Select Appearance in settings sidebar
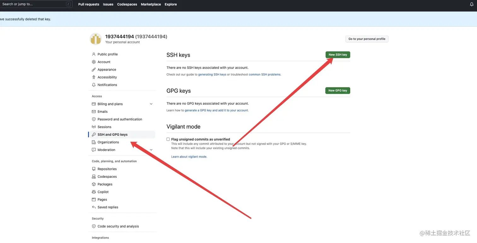The image size is (477, 243). [x=107, y=70]
